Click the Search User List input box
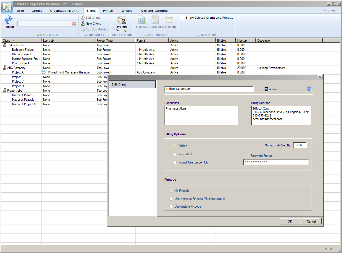Screen dimensions: 342x253 [44, 24]
